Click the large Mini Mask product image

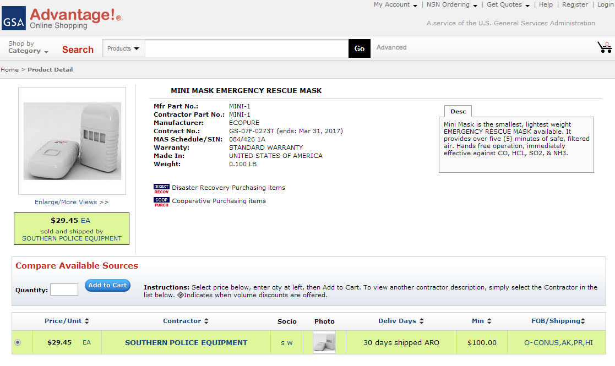[x=72, y=141]
